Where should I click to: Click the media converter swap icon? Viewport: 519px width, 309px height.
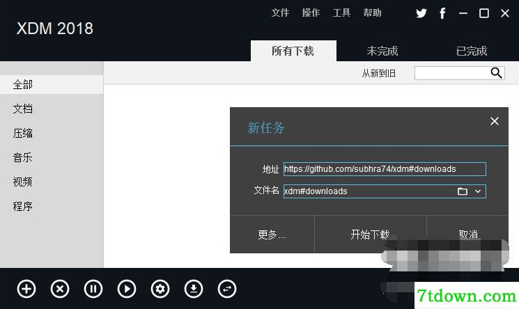coord(227,289)
